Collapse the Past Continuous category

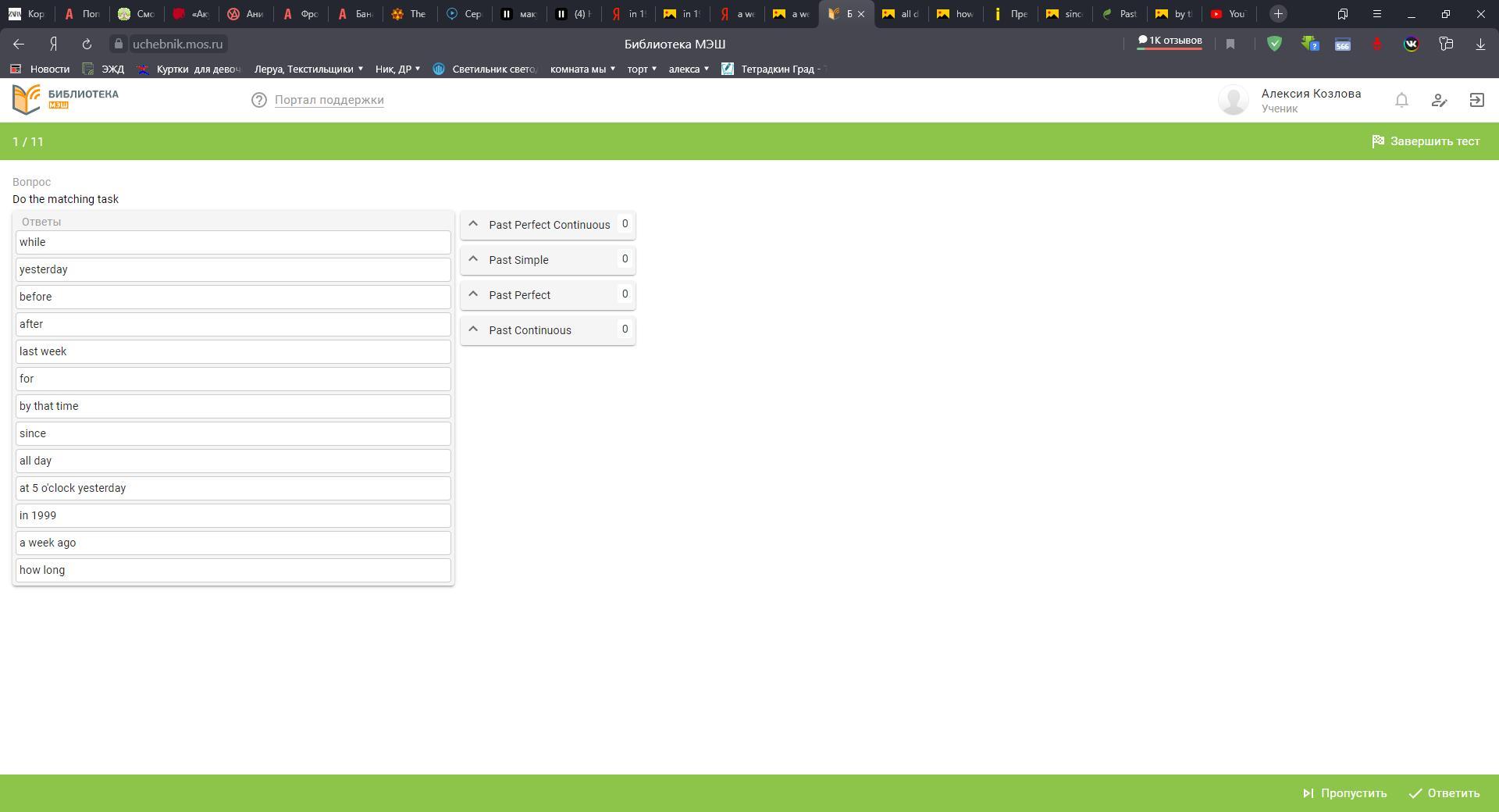pyautogui.click(x=473, y=329)
